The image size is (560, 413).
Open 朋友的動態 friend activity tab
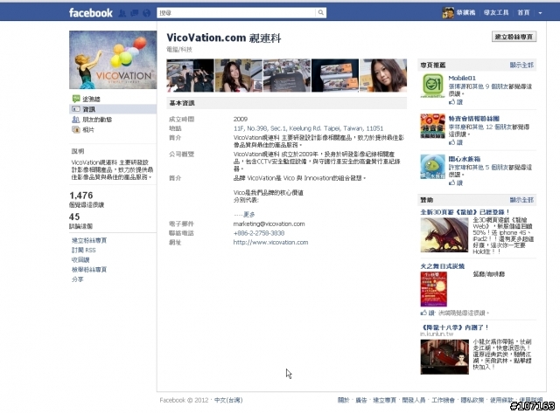click(x=97, y=120)
